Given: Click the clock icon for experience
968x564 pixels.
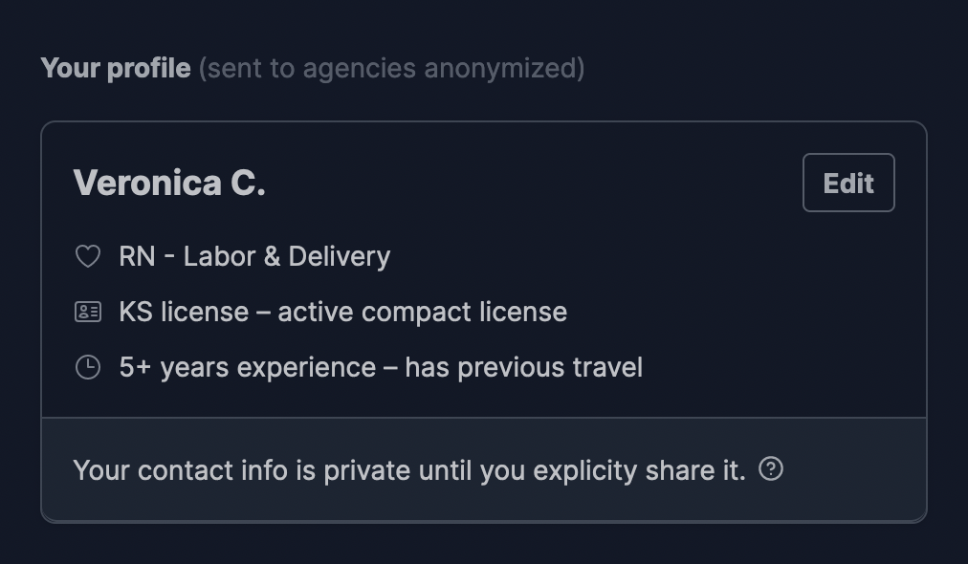Looking at the screenshot, I should coord(88,368).
